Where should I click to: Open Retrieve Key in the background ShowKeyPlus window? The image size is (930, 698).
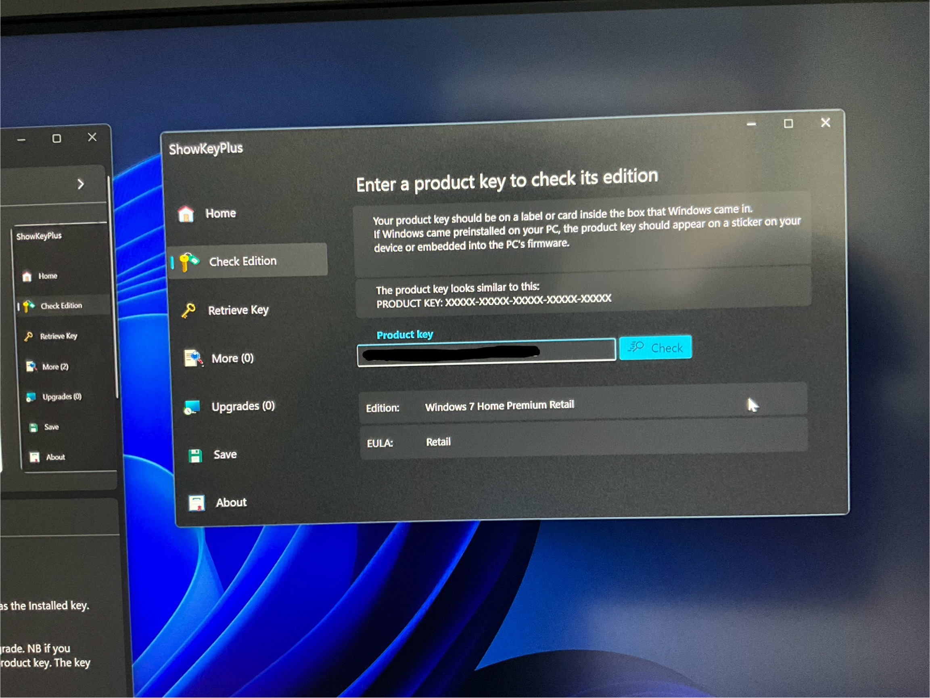click(59, 336)
